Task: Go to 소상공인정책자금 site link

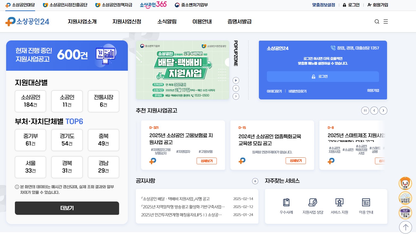Action: click(114, 5)
